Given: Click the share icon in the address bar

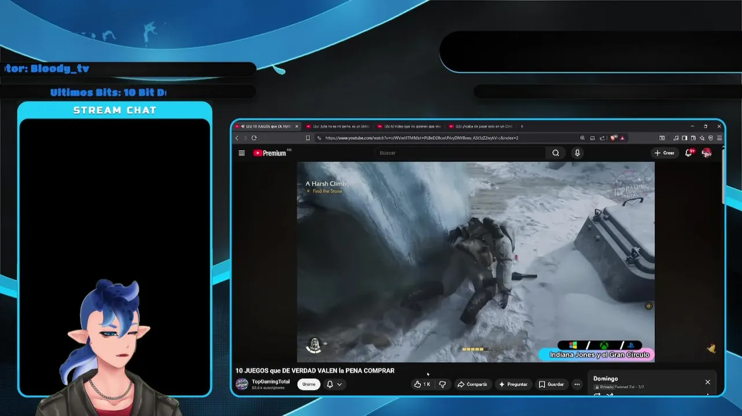Looking at the screenshot, I should [x=602, y=138].
